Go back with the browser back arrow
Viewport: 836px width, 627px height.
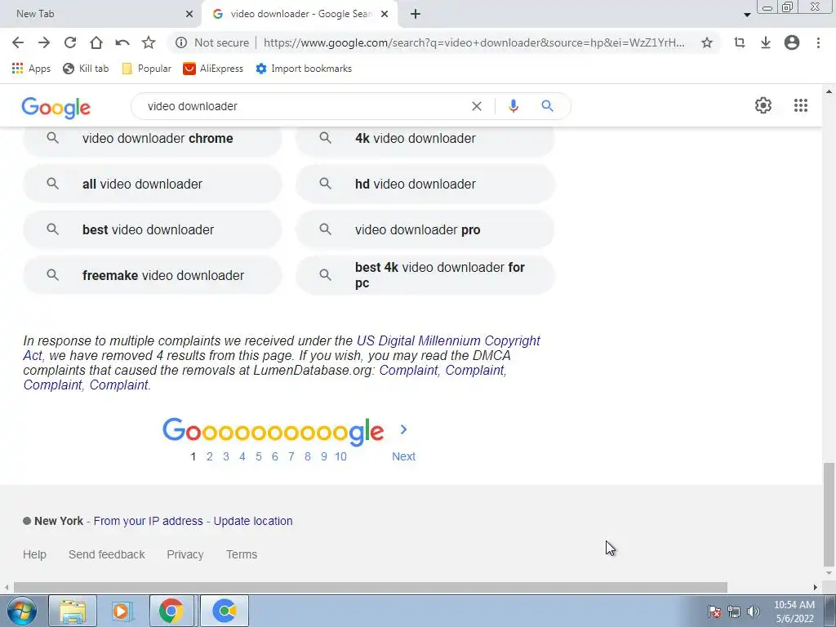(18, 42)
